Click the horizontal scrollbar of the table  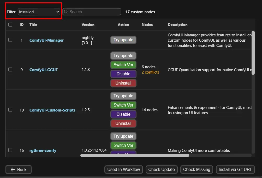134,155
